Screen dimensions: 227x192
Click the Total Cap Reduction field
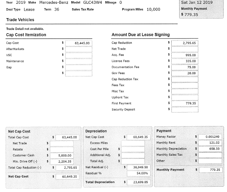coord(67,167)
